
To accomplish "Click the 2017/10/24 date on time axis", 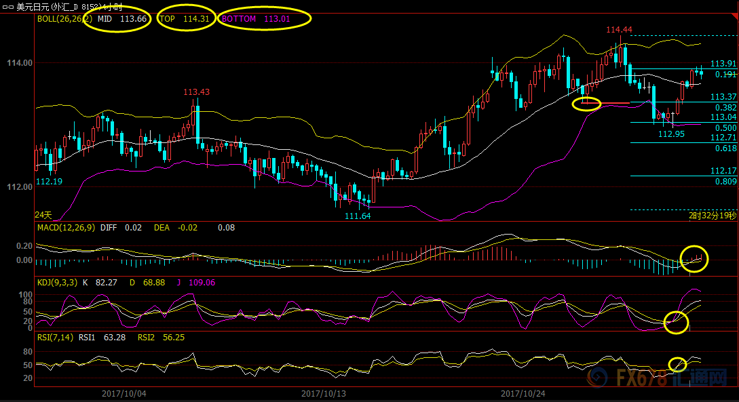I will pyautogui.click(x=523, y=393).
